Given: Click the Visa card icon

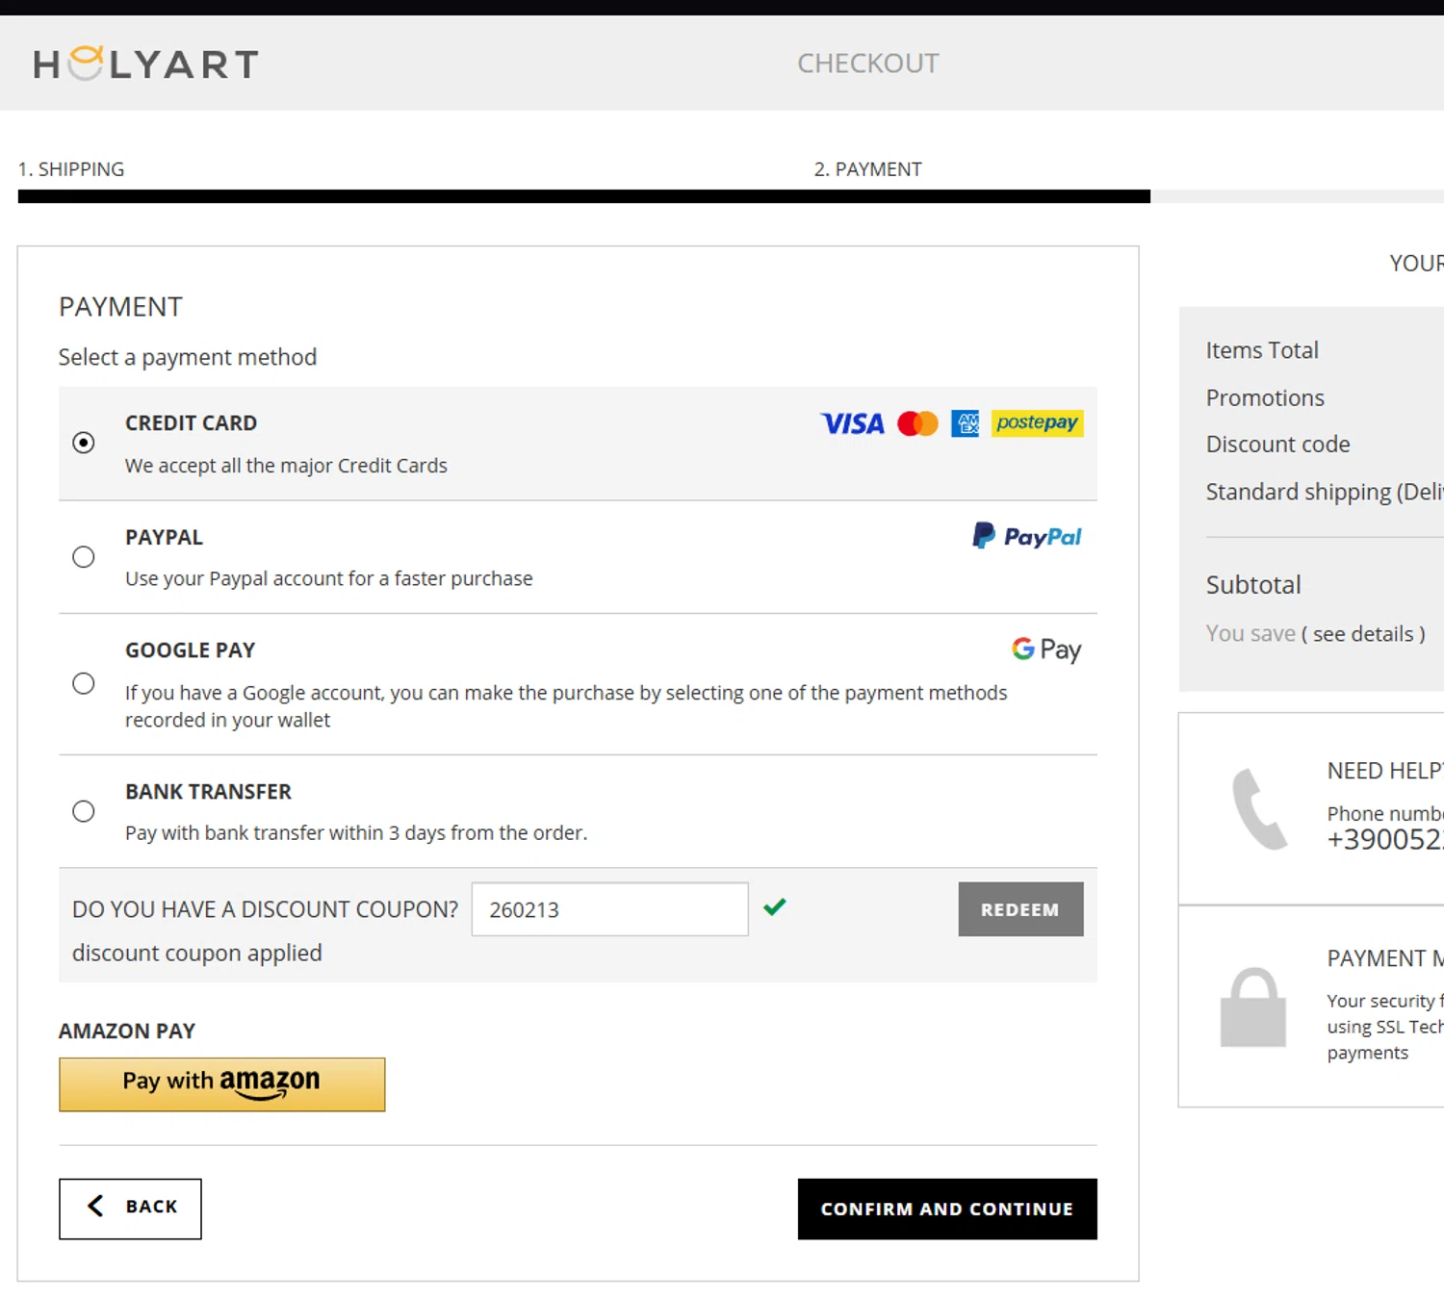Looking at the screenshot, I should coord(852,423).
